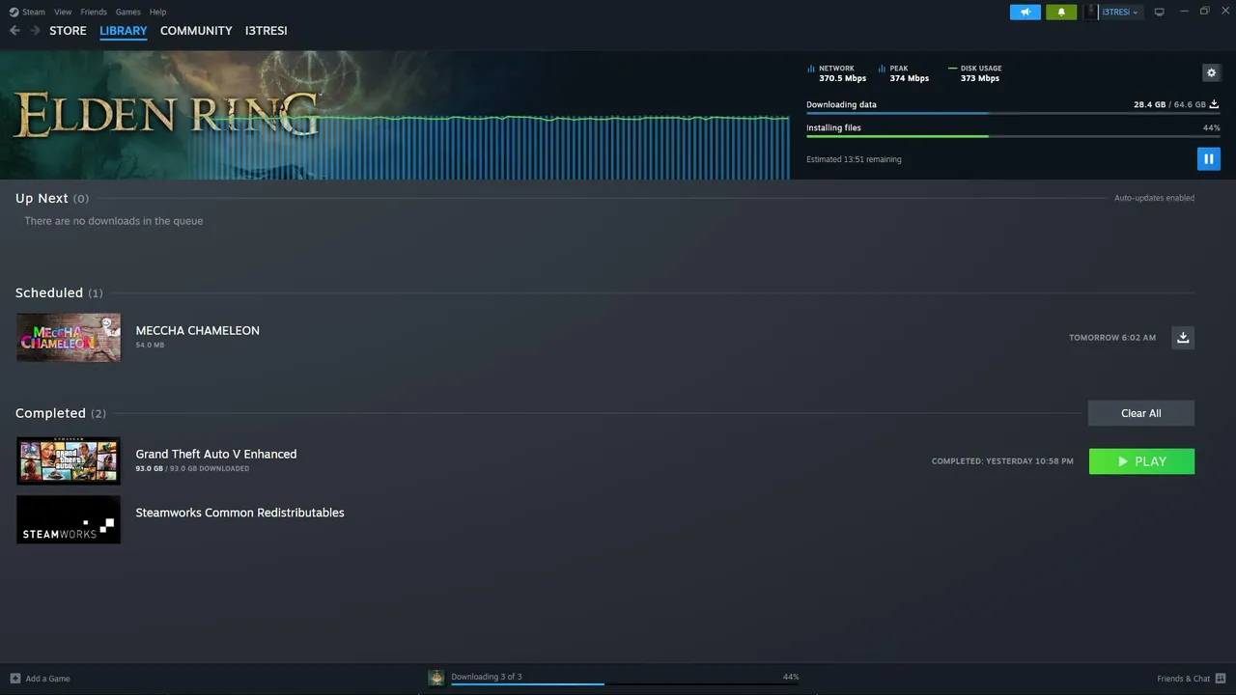Clear All completed downloads
This screenshot has width=1236, height=695.
tap(1141, 413)
